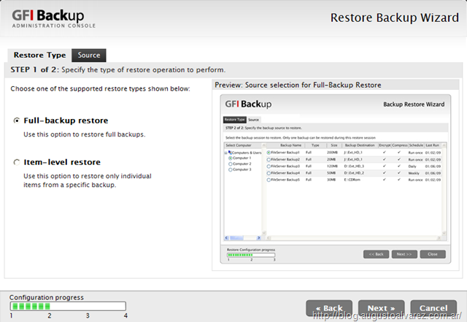The width and height of the screenshot is (467, 322).
Task: Collapse the Computers & Users tree node
Action: pyautogui.click(x=226, y=152)
